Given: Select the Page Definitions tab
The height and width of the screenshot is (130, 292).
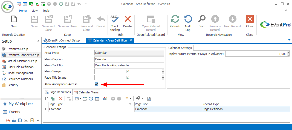Looking at the screenshot, I should [58, 92].
